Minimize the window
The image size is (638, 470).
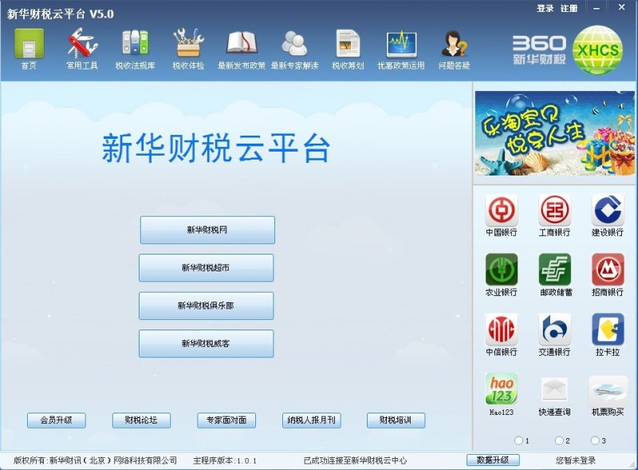[597, 8]
